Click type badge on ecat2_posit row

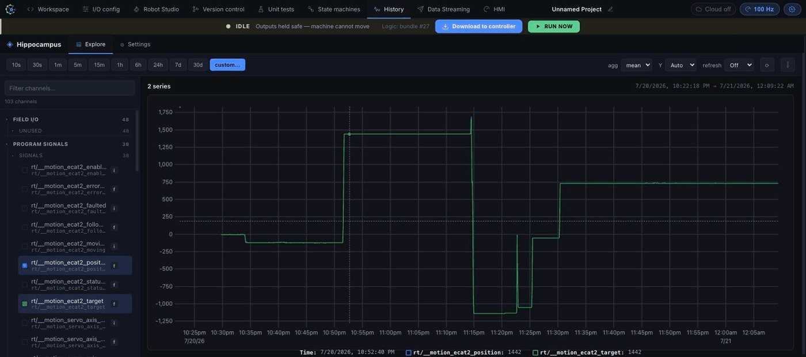114,266
